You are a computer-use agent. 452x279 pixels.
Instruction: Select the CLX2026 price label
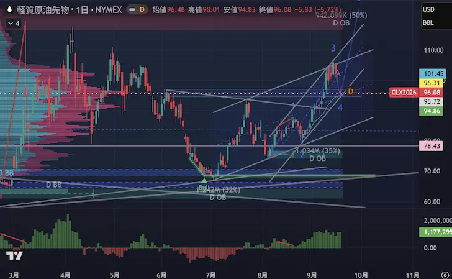click(x=404, y=93)
